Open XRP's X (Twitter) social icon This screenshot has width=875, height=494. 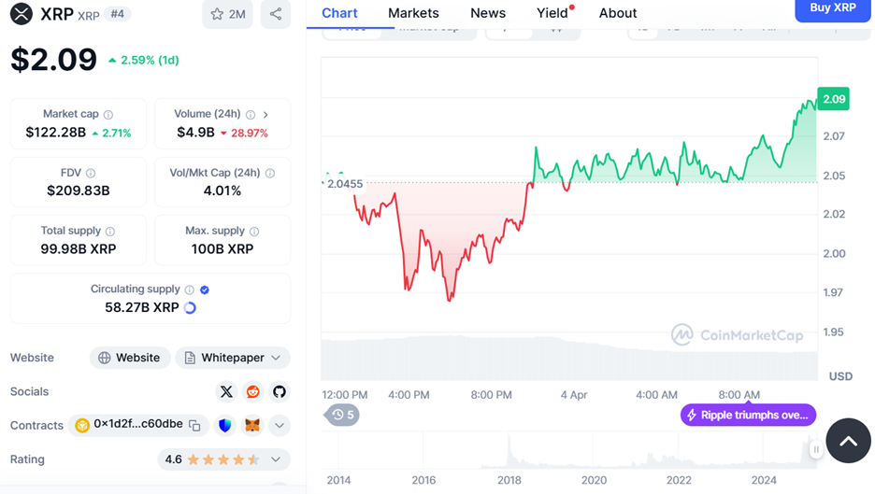tap(226, 391)
